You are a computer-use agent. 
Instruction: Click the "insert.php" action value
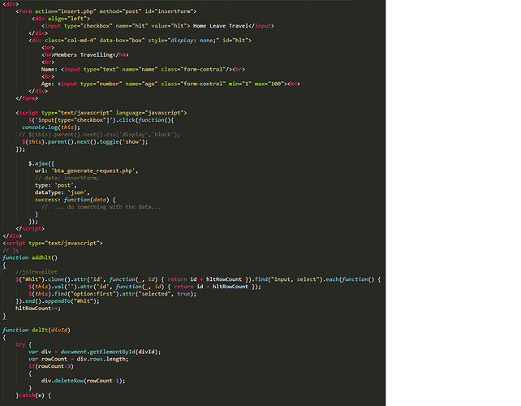click(x=77, y=11)
